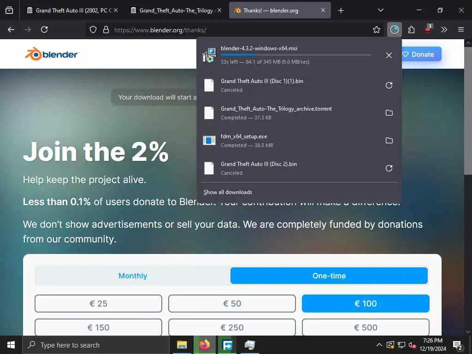This screenshot has width=472, height=354.
Task: Retry Grand Theft Auto III (Disc 2).bin download
Action: 389,168
